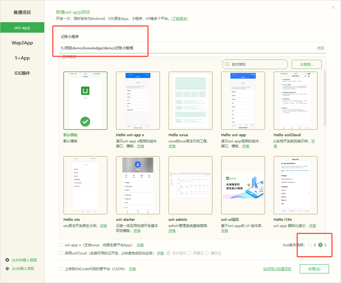Select the Hello uts template
341x283 pixels.
click(x=85, y=185)
